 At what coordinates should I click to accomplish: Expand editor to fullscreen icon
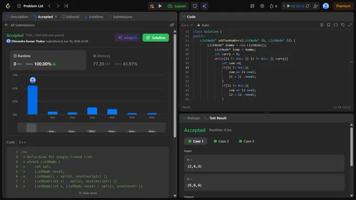350,25
